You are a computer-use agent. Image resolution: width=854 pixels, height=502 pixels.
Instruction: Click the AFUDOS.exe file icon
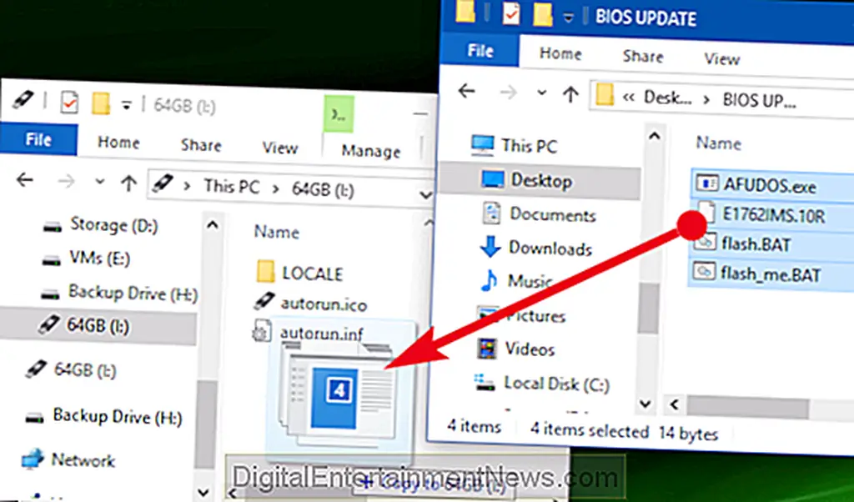pyautogui.click(x=707, y=184)
